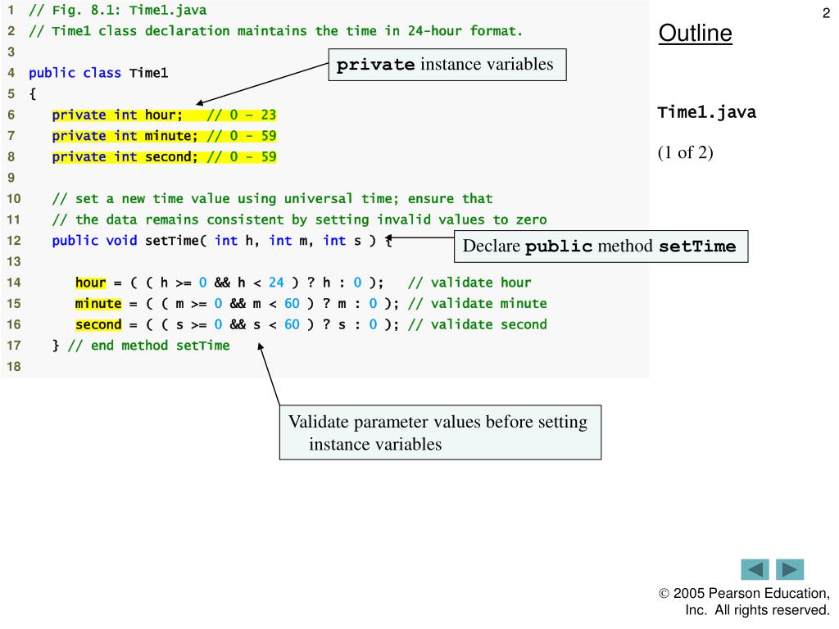Select the "private int second;" declaration
Viewport: 839px width, 629px height.
[x=125, y=156]
